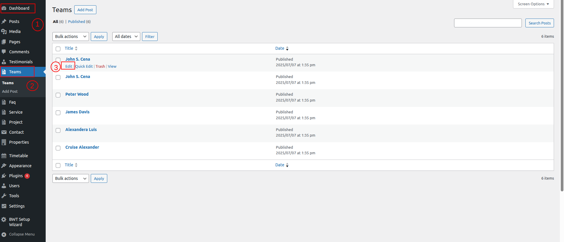Click the Comments speech bubble icon
The height and width of the screenshot is (242, 564).
(x=4, y=52)
